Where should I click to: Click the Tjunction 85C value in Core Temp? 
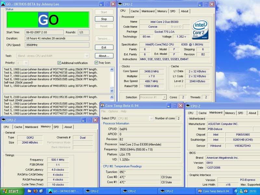pyautogui.click(x=150, y=172)
